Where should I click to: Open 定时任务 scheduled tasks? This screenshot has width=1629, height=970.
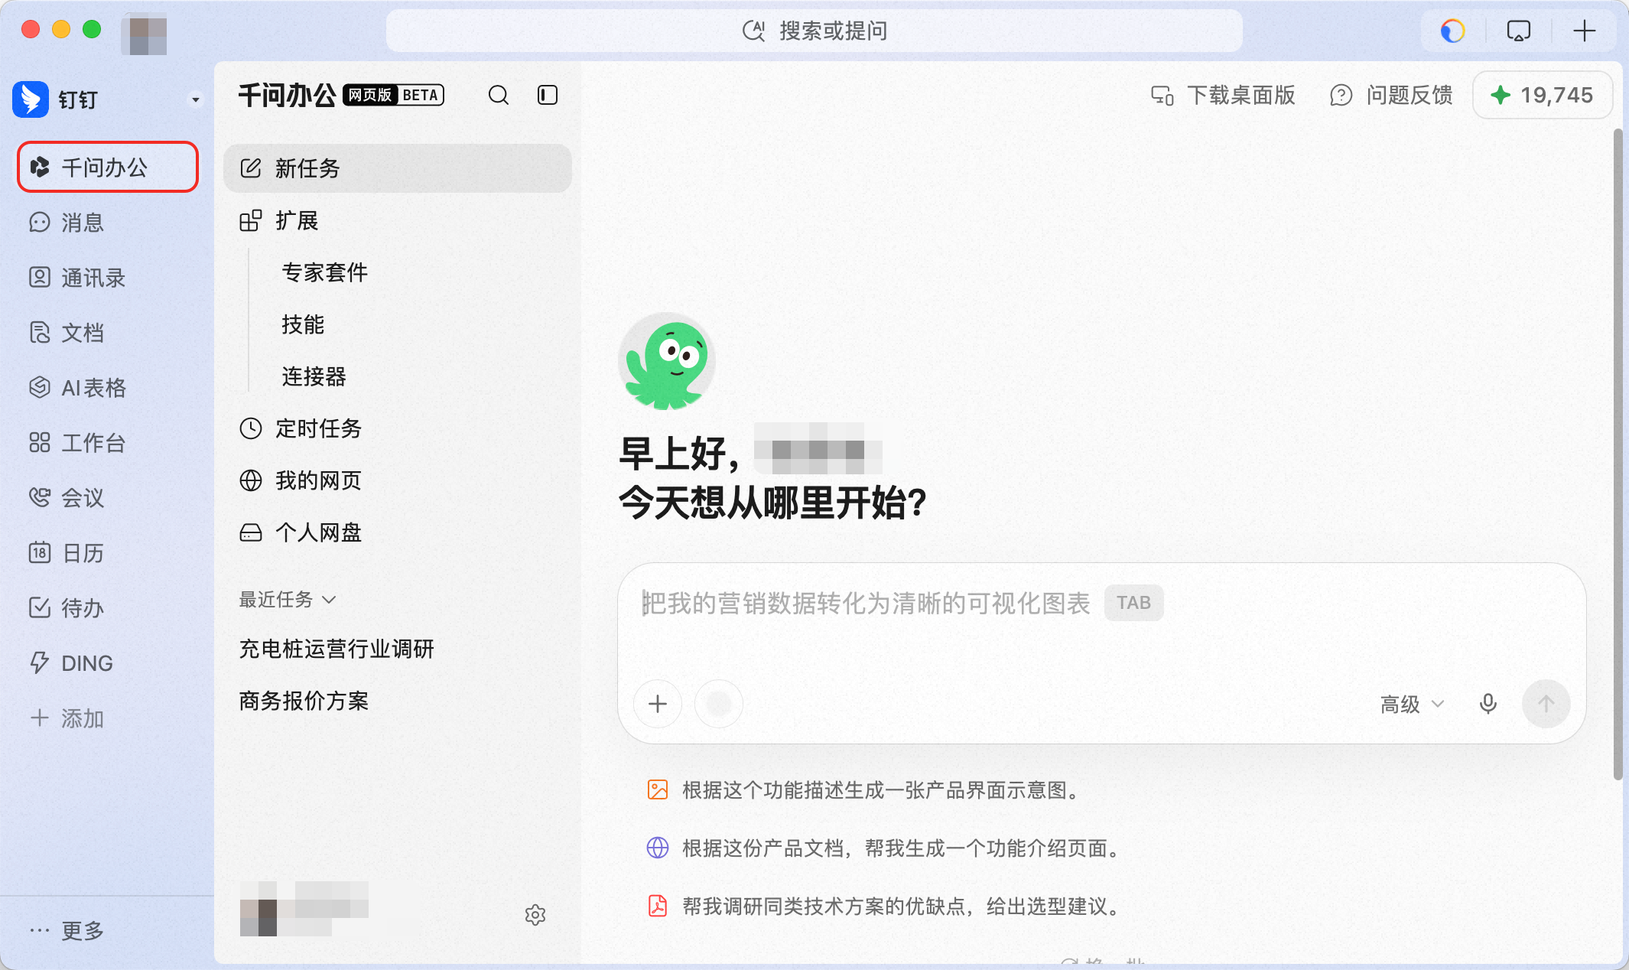398,428
